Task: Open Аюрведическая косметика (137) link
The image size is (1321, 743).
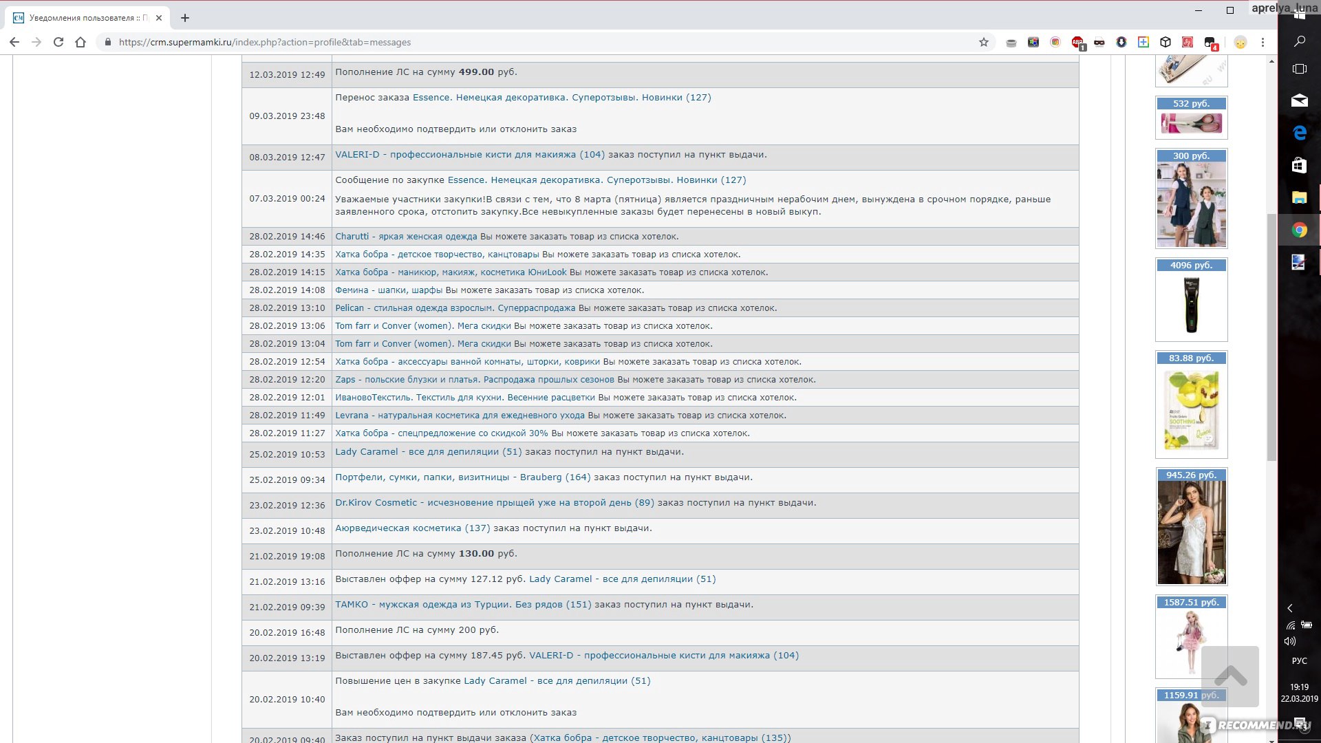Action: point(413,528)
